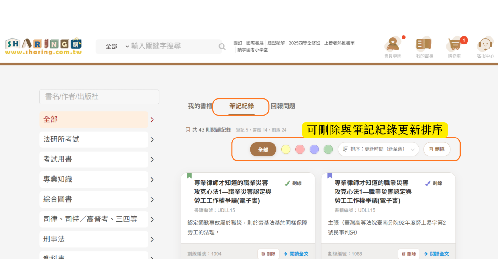Filter notes by green color

coord(328,149)
